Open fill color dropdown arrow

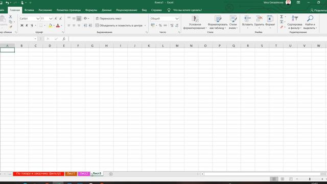point(54,26)
